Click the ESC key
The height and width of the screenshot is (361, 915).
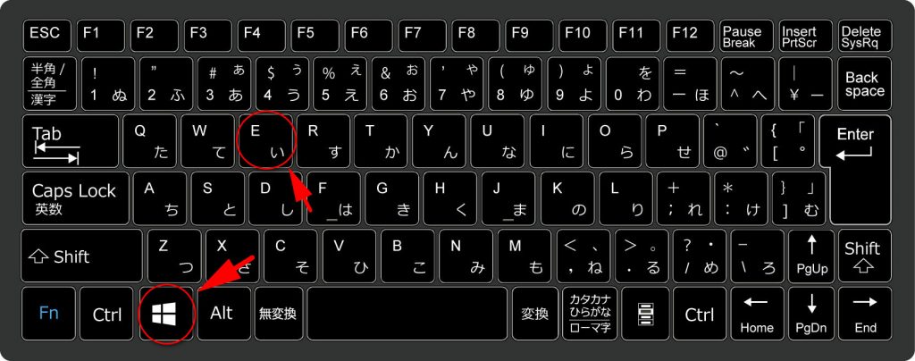point(46,36)
